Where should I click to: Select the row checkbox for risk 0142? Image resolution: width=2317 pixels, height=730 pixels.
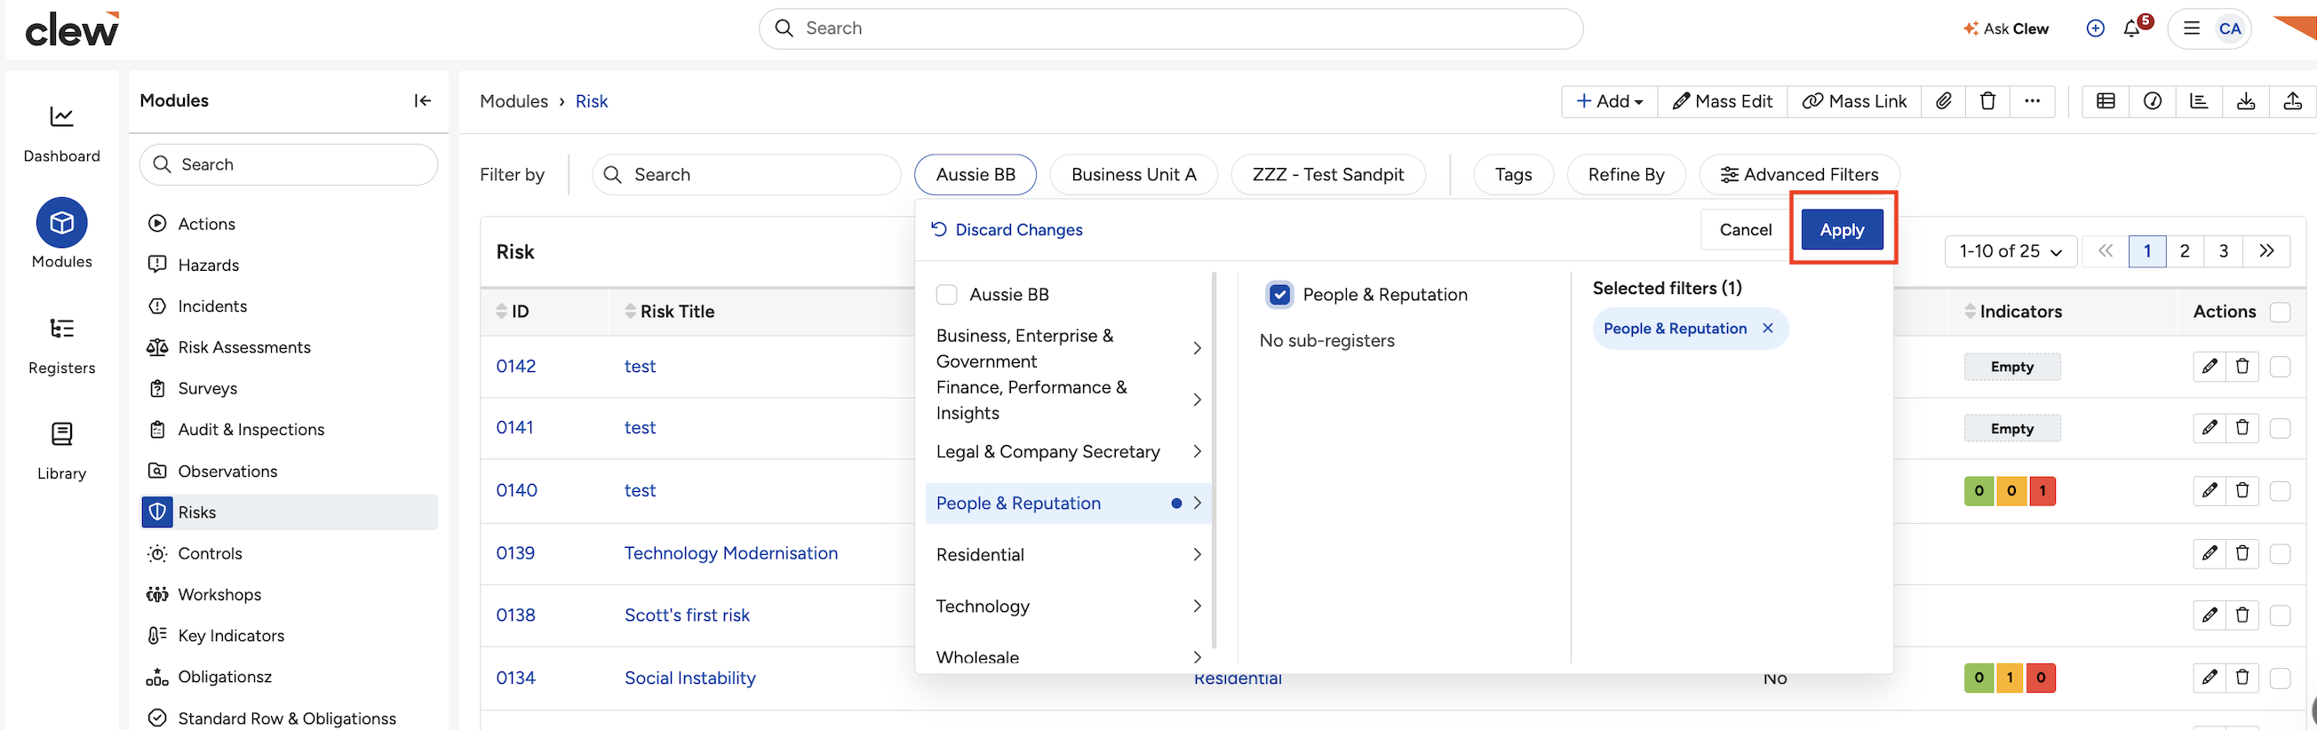coord(2279,367)
